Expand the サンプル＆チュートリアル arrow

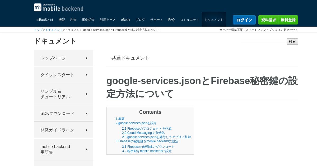(87, 94)
